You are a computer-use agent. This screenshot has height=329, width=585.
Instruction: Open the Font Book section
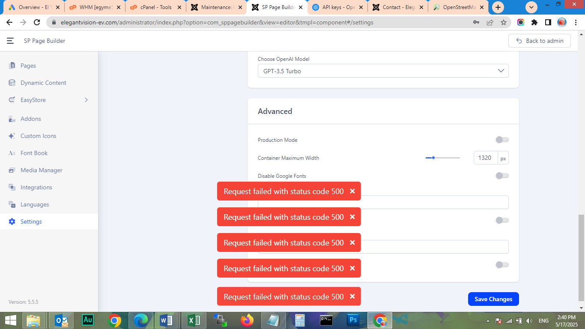34,153
